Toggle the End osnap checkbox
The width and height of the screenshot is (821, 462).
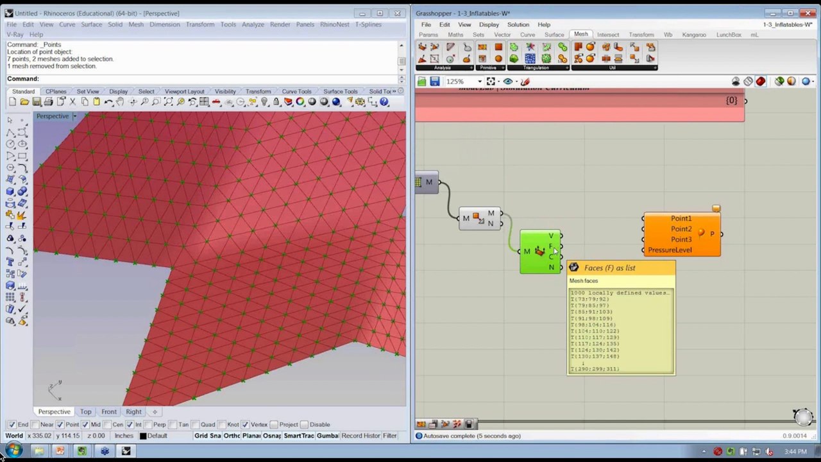click(12, 425)
